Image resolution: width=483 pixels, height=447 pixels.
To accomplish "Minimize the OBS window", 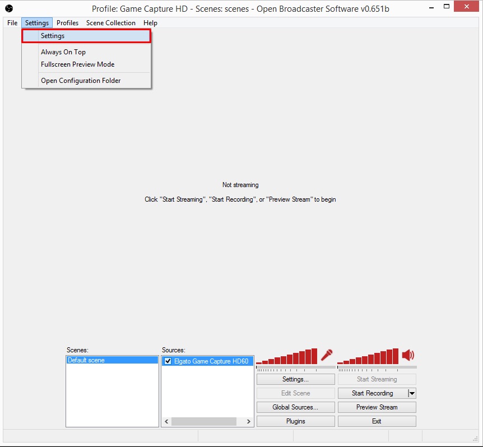I will pyautogui.click(x=431, y=7).
